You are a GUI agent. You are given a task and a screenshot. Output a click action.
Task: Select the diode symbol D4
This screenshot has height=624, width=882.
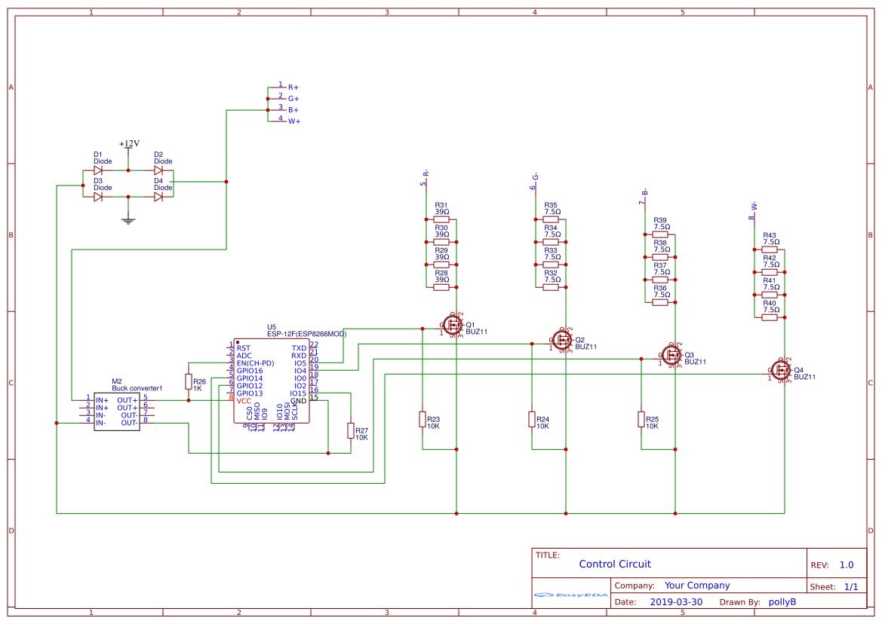[158, 196]
